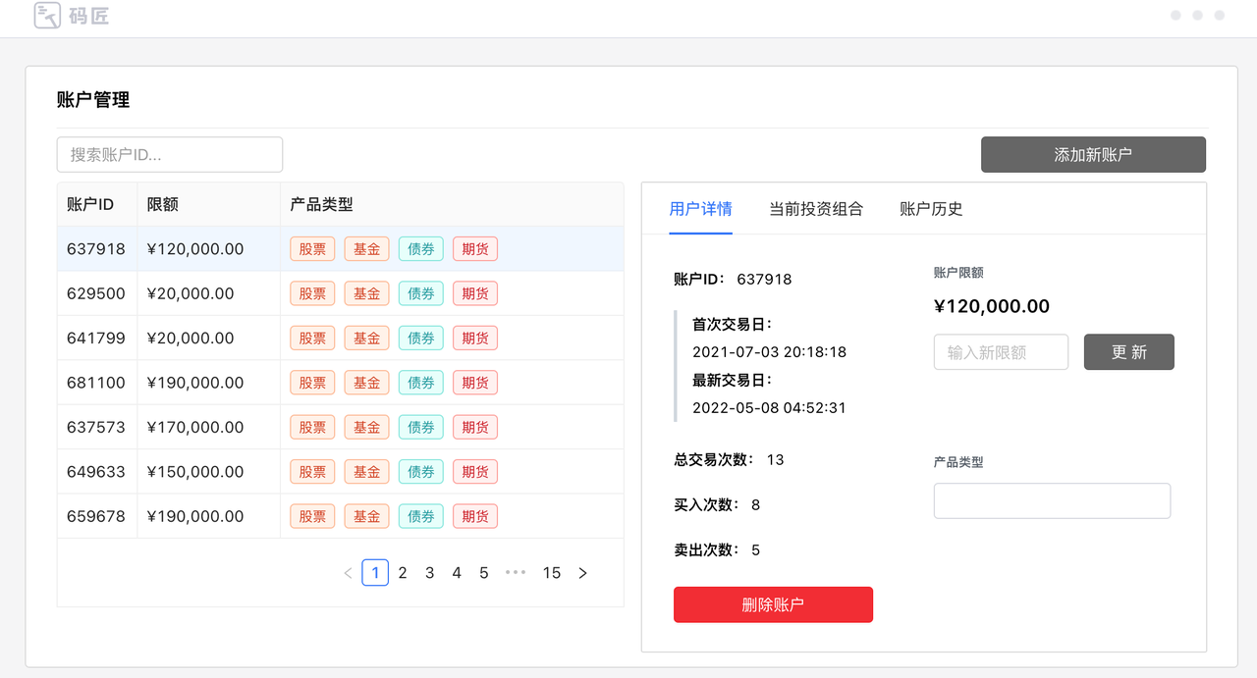Screen dimensions: 1257x678
Task: Go to page 15
Action: 552,573
